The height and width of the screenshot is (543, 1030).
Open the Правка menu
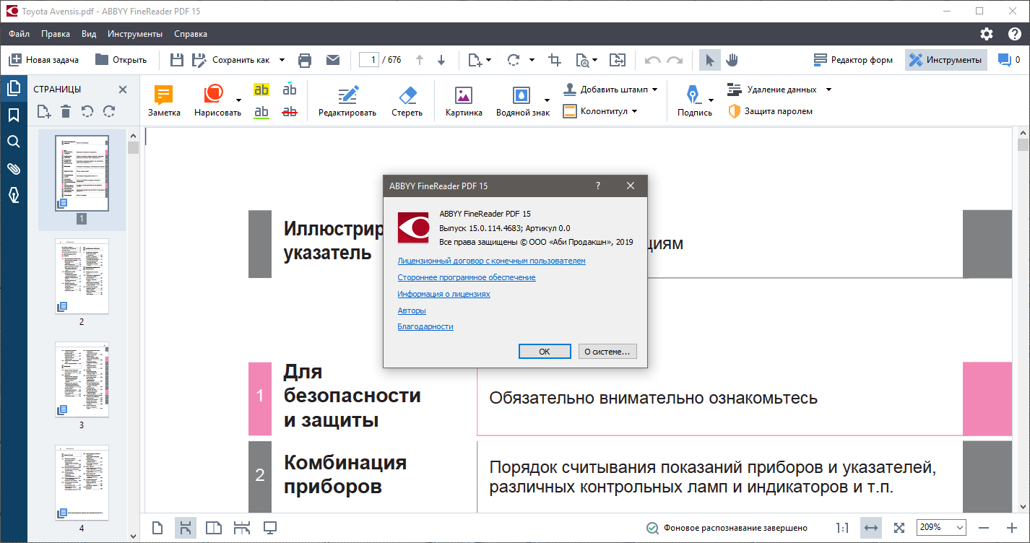(56, 34)
